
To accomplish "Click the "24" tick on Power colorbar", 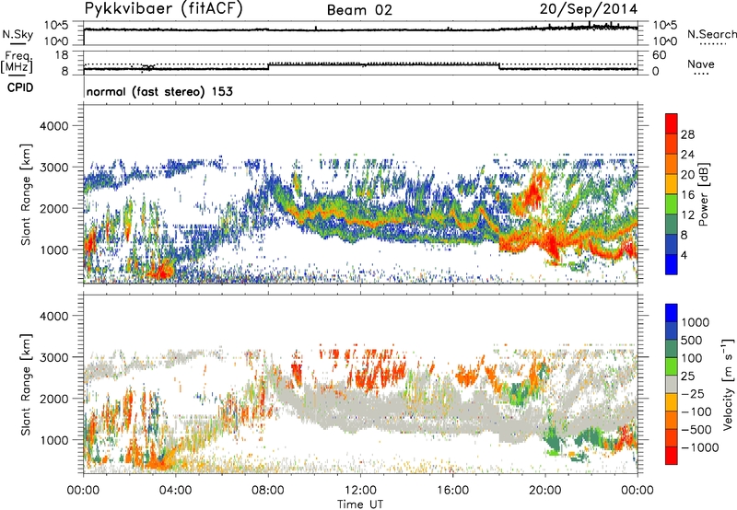I will [x=687, y=155].
